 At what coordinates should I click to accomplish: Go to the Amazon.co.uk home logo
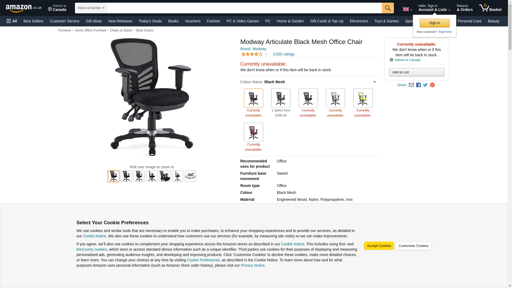(x=24, y=8)
